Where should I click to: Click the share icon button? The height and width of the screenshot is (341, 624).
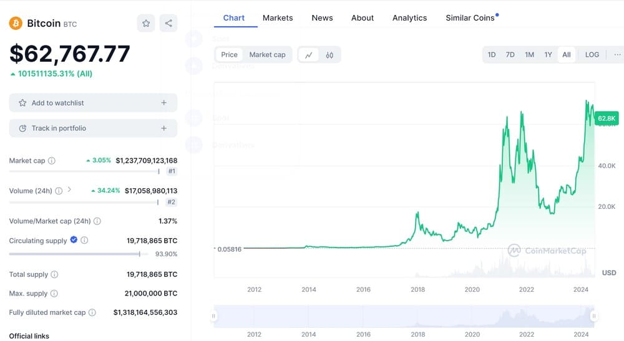click(168, 23)
